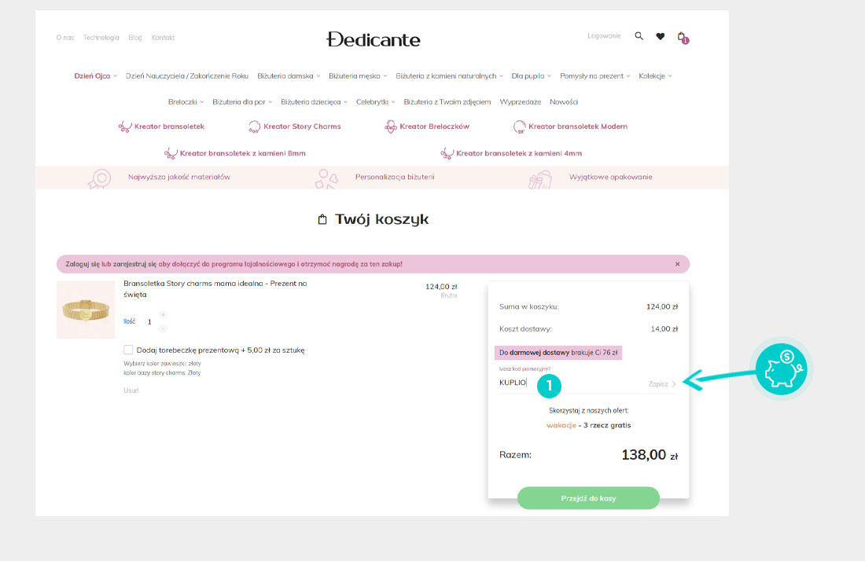This screenshot has height=561, width=865.
Task: Click Przejdź do kasy button
Action: tap(589, 498)
